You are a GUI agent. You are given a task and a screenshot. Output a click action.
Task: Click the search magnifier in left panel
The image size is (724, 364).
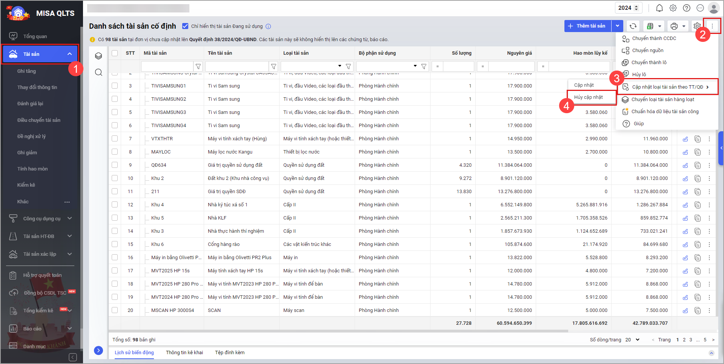(x=98, y=72)
